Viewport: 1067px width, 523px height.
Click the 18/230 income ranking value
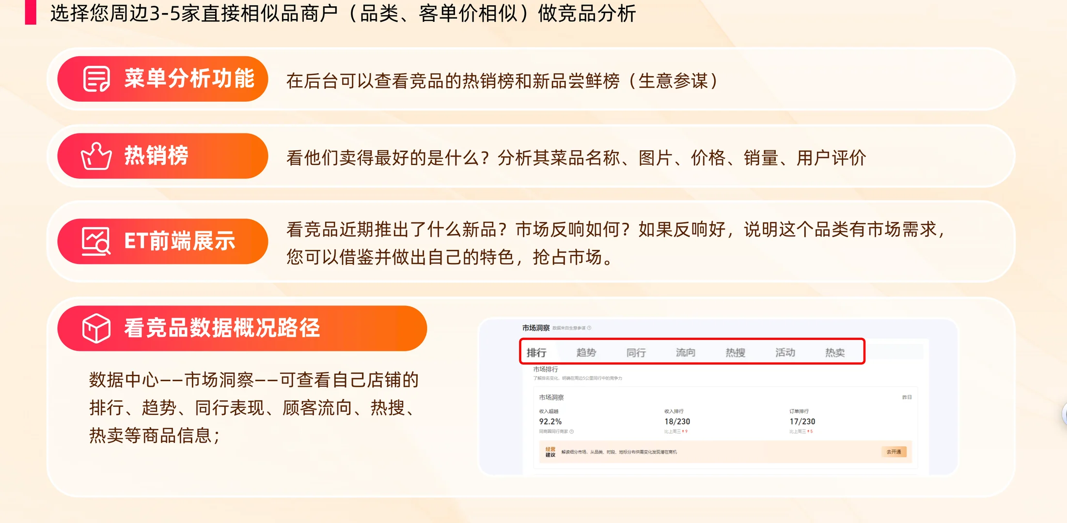coord(677,421)
